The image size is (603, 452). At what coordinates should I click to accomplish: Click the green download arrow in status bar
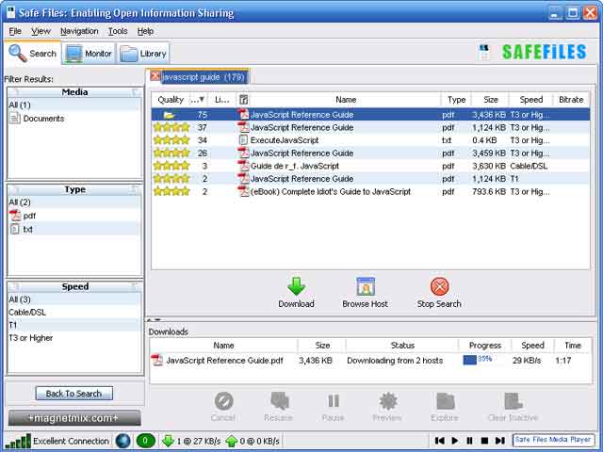click(x=168, y=441)
